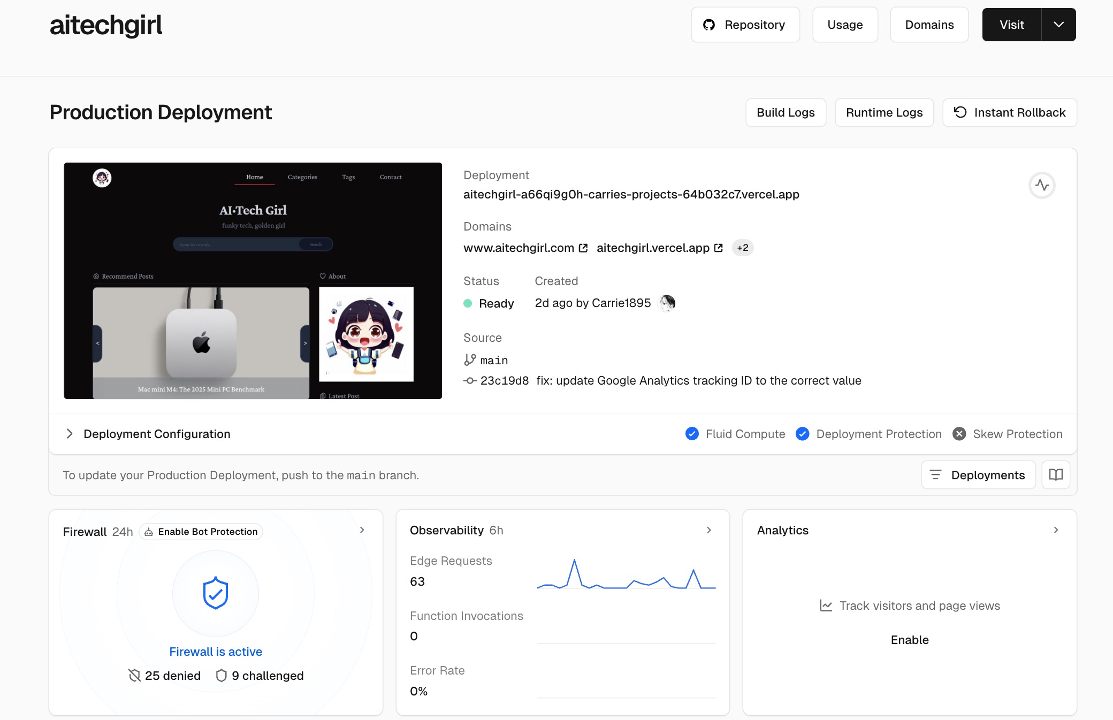
Task: Open Runtime Logs
Action: pos(884,112)
